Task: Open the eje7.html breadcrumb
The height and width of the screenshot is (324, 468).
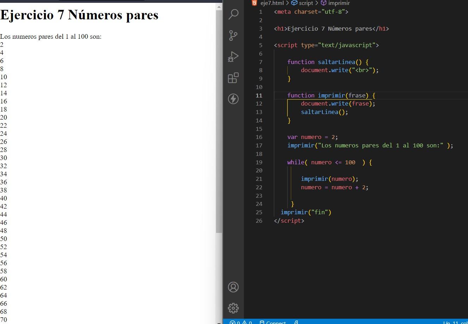Action: [x=272, y=3]
